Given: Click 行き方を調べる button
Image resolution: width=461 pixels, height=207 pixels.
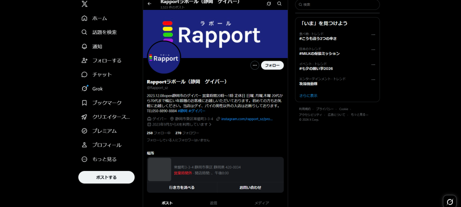Looking at the screenshot, I should [x=182, y=187].
